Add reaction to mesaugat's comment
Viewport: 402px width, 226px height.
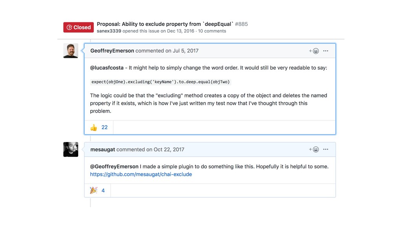(314, 149)
